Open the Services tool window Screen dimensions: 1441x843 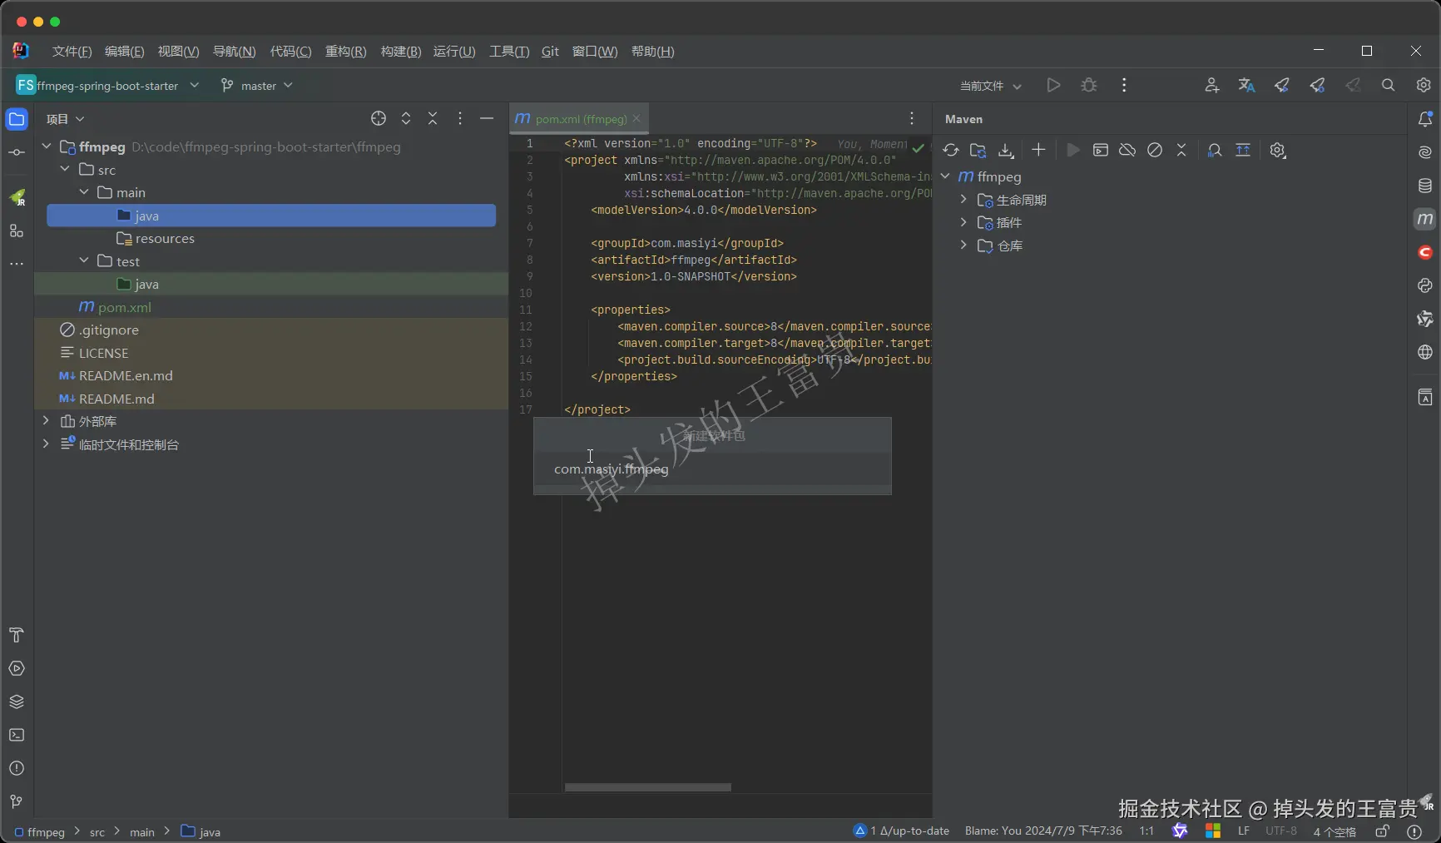(17, 668)
